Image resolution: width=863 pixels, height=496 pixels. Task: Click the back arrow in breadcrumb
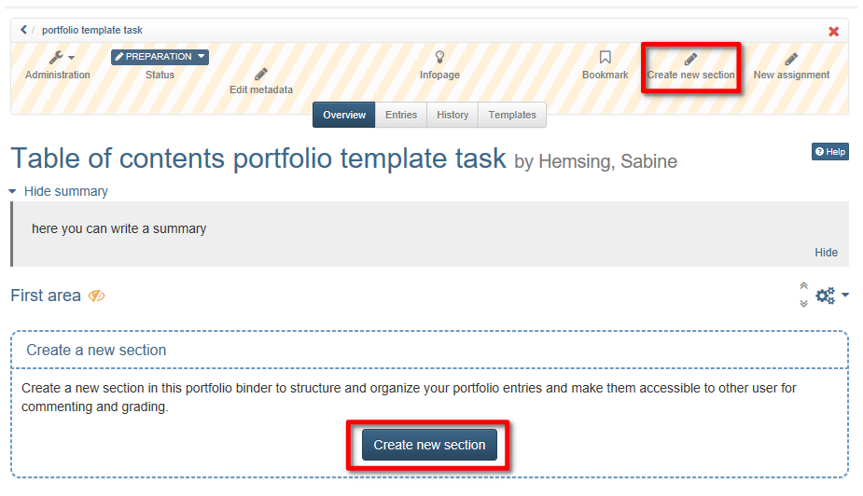click(x=23, y=30)
